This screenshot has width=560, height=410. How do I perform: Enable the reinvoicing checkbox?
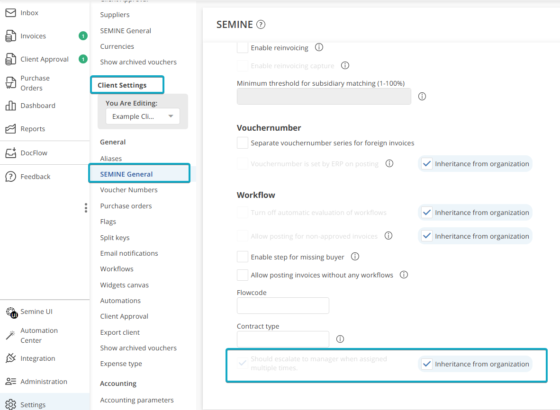pos(243,47)
